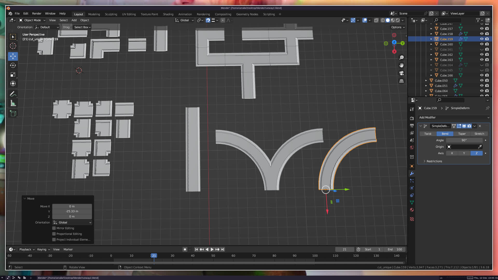Hide Cube.160 with its eye icon
Image resolution: width=498 pixels, height=280 pixels.
[482, 44]
